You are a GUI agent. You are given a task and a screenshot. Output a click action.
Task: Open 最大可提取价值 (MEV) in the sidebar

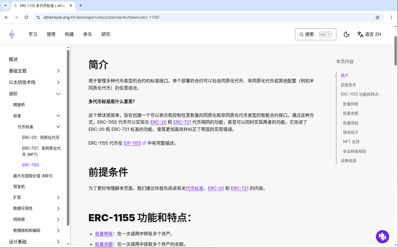click(33, 176)
